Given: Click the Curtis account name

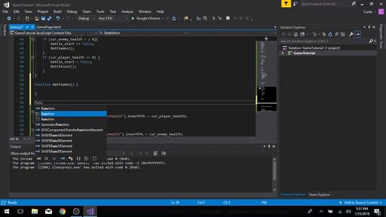Looking at the screenshot, I should (368, 12).
